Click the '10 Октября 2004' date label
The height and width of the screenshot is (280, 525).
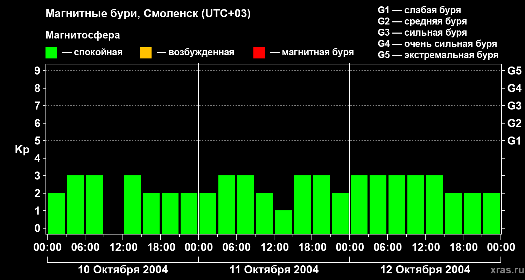pyautogui.click(x=123, y=270)
